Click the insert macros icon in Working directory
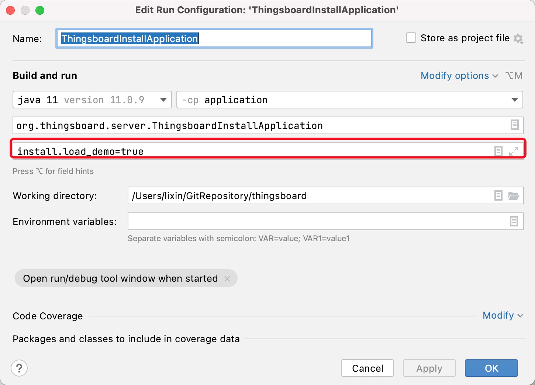Screen dimensions: 535x385 pos(498,195)
